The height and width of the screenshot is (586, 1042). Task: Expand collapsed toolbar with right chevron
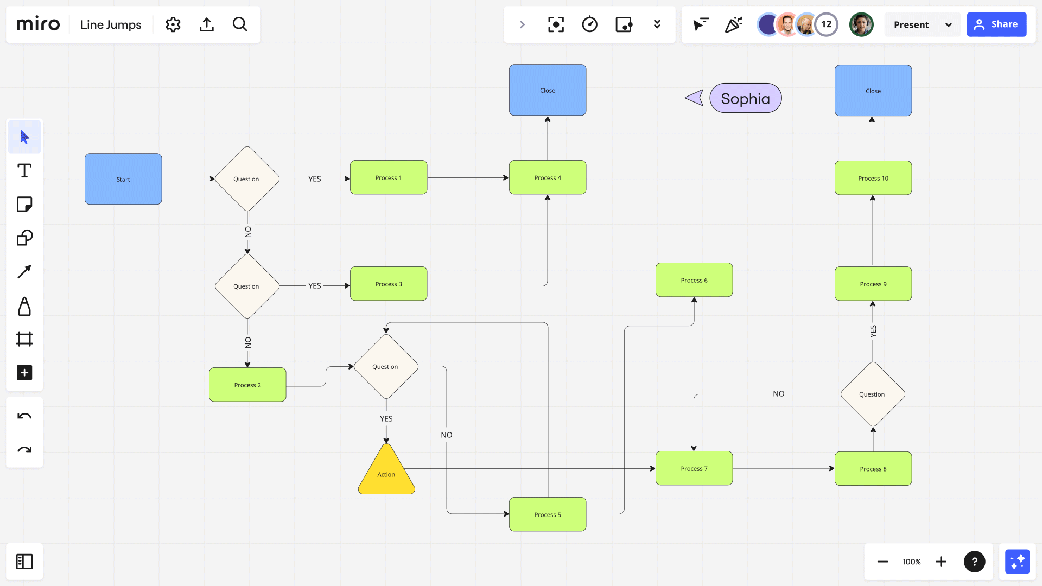pos(522,24)
